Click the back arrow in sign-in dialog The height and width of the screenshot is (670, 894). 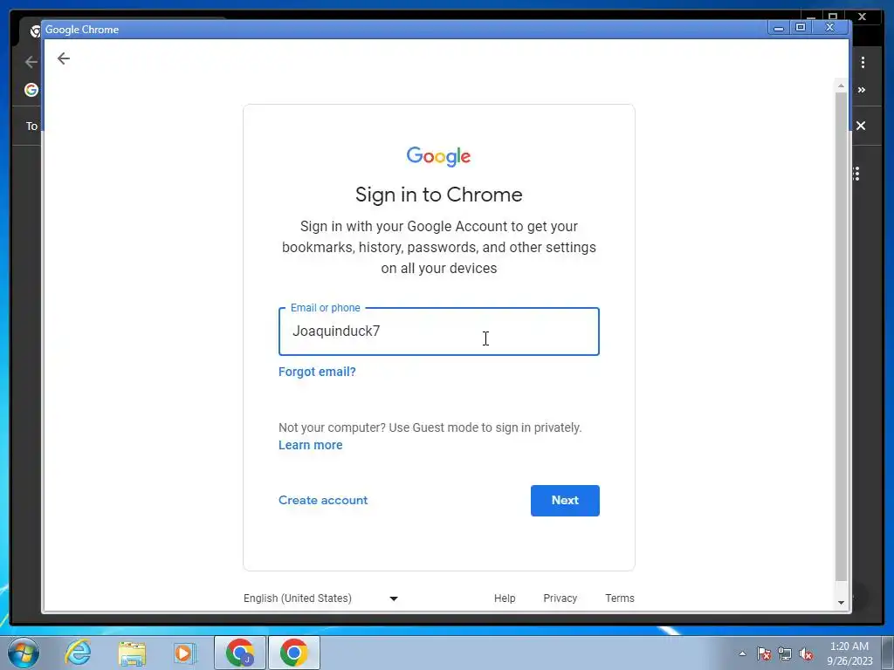(x=63, y=58)
